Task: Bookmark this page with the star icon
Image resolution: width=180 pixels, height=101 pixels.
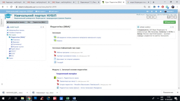Action: [149, 7]
